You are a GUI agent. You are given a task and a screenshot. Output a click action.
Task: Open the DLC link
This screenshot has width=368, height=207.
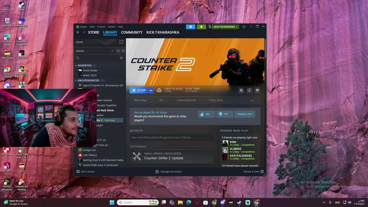[162, 100]
